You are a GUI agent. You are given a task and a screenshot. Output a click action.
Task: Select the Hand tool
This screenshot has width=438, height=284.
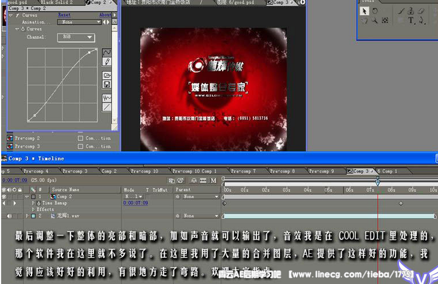tap(364, 20)
